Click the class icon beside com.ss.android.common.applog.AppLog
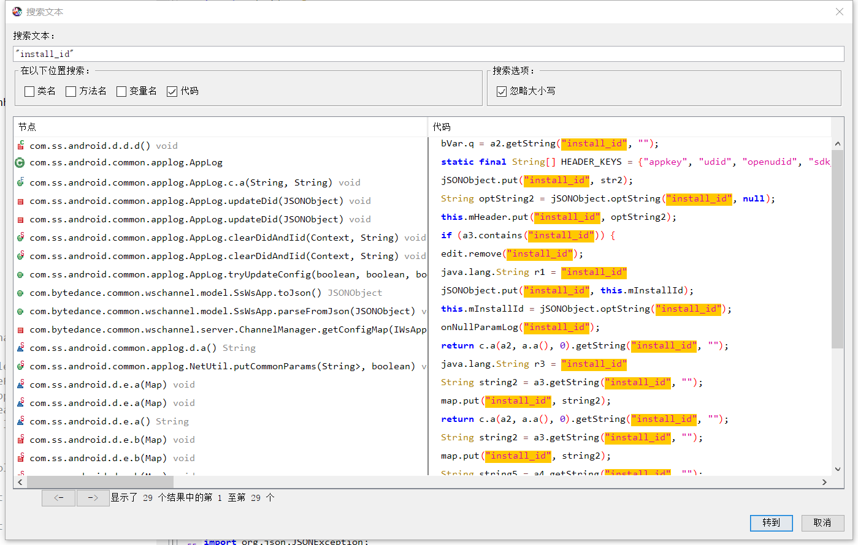Image resolution: width=858 pixels, height=545 pixels. [x=20, y=163]
